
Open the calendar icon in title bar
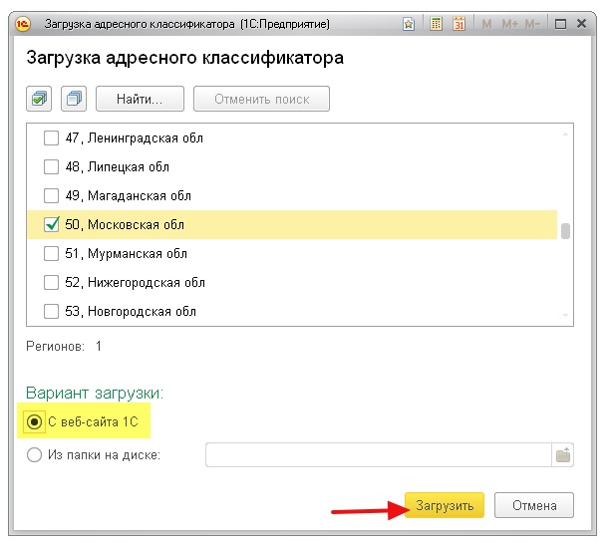point(459,24)
